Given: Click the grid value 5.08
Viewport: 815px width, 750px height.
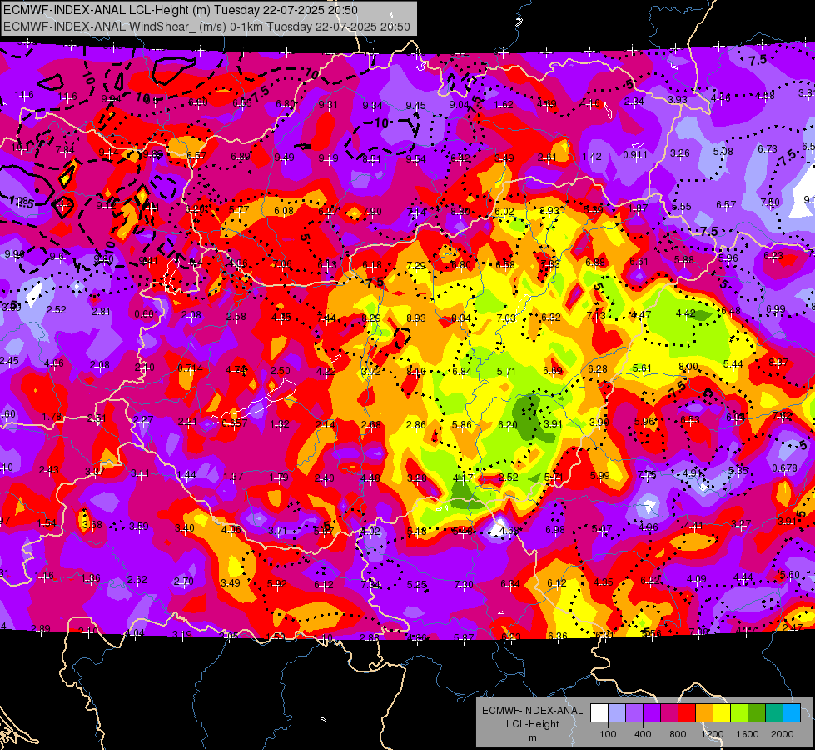Looking at the screenshot, I should point(723,151).
